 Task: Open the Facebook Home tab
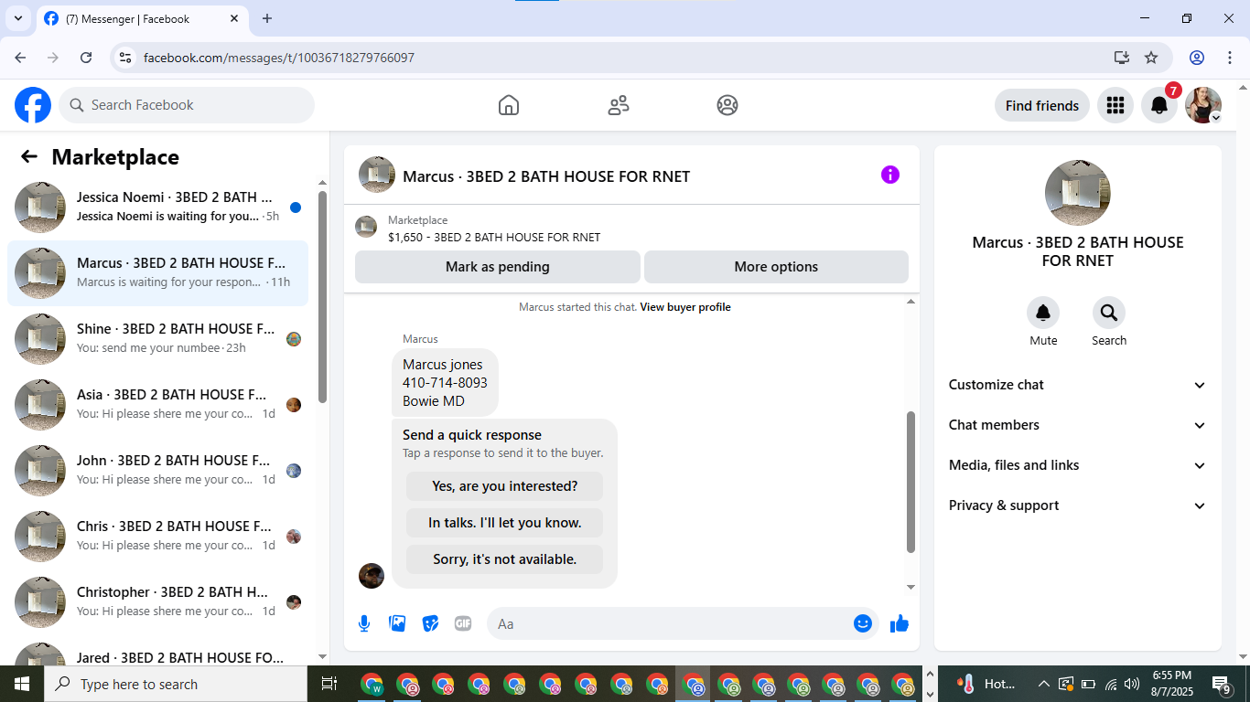pyautogui.click(x=509, y=105)
